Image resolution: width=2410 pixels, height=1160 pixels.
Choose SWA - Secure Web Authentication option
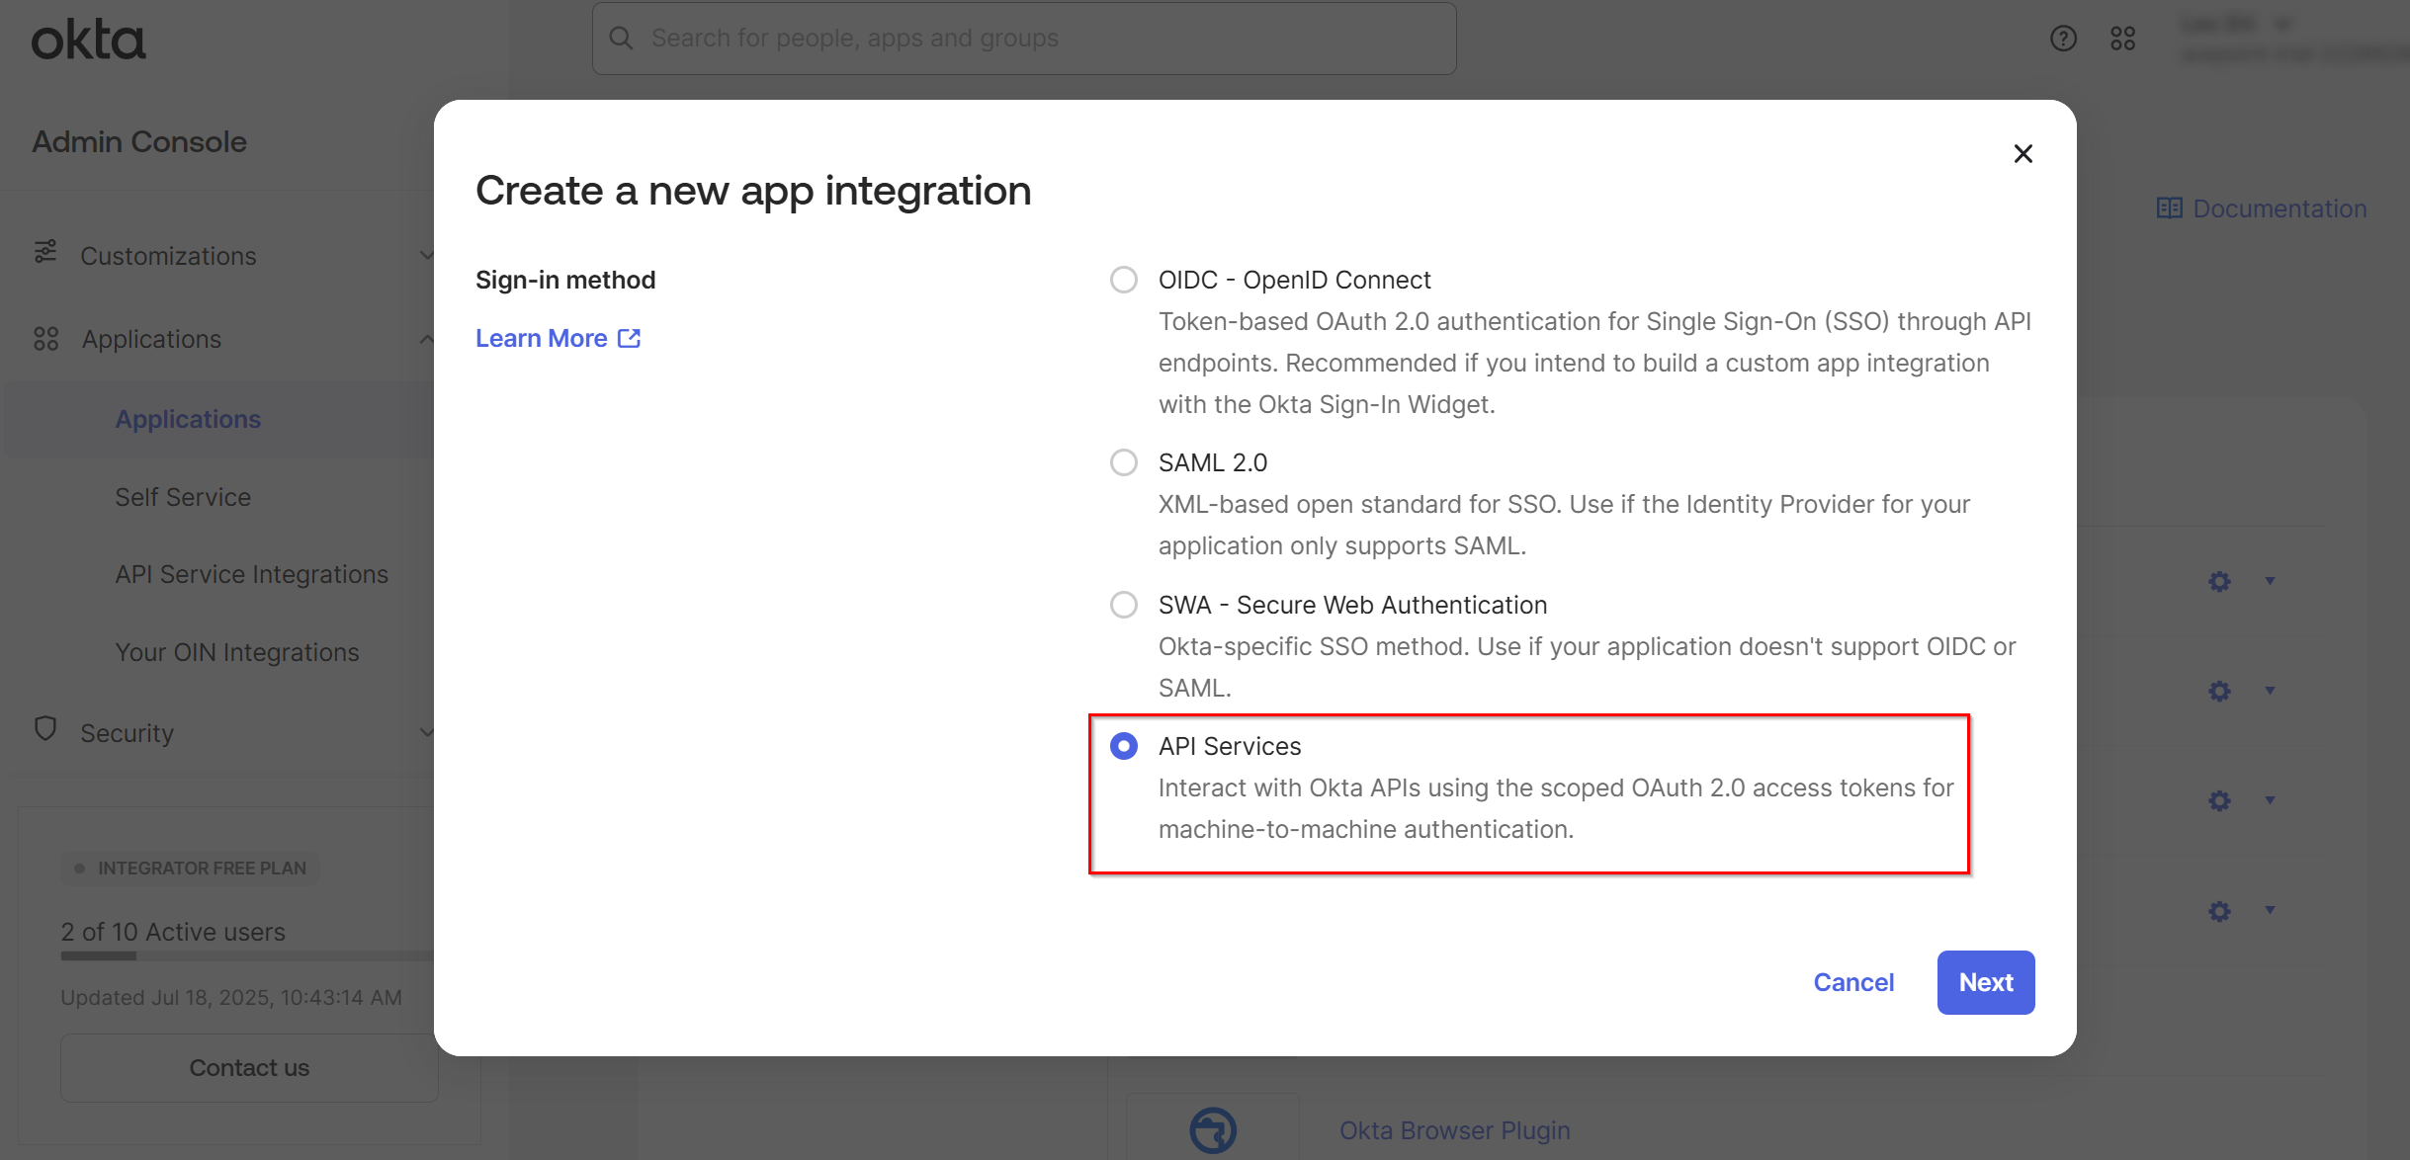click(x=1123, y=604)
